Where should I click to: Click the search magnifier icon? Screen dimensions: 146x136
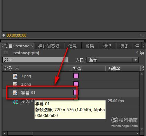(6, 60)
